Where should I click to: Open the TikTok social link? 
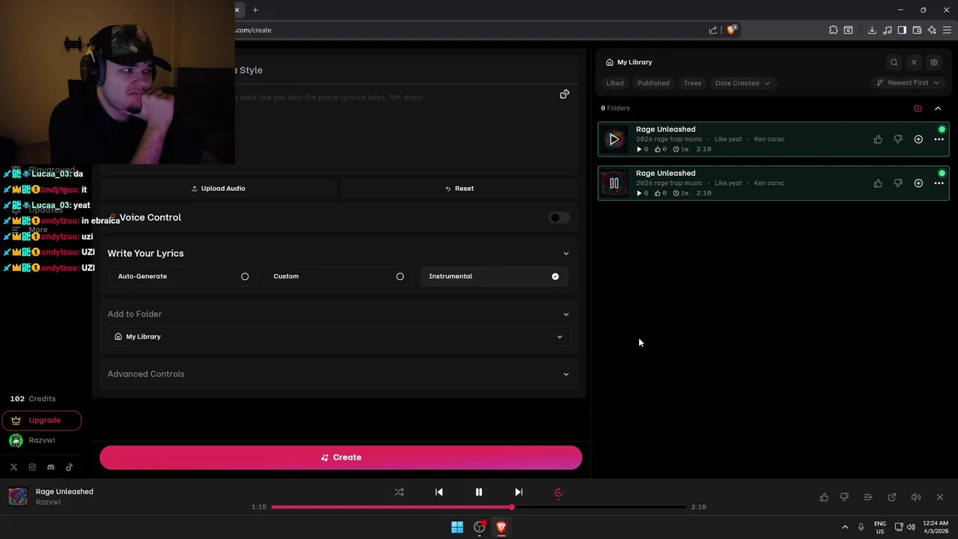[x=70, y=467]
